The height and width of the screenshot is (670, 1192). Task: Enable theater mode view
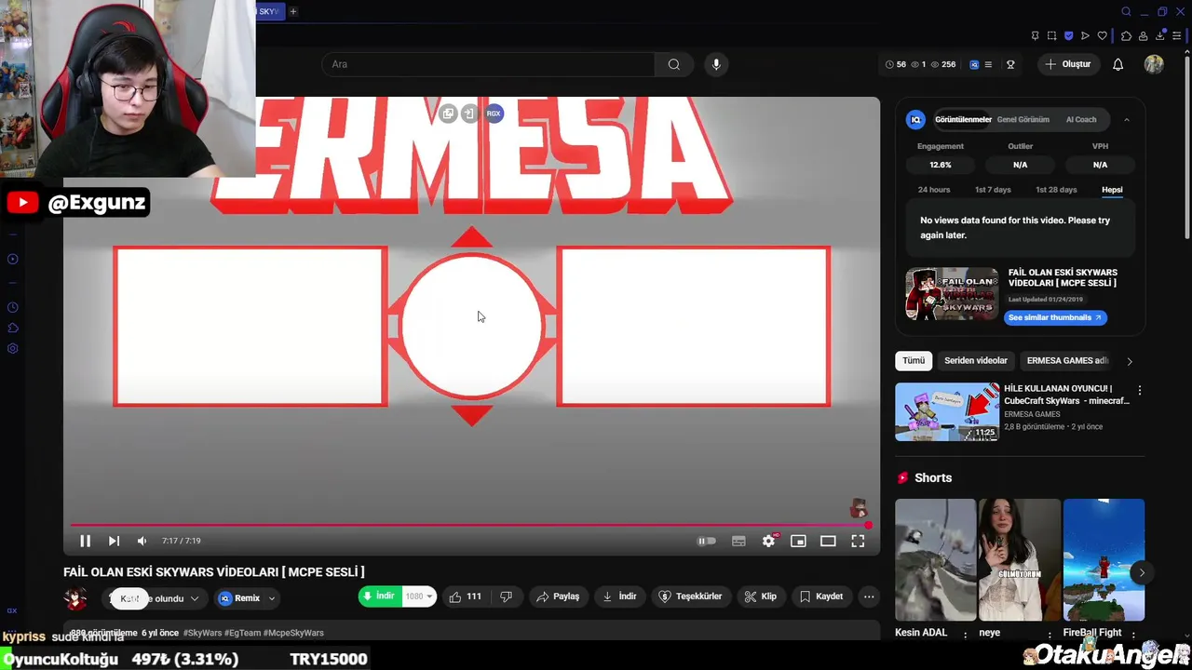click(828, 541)
